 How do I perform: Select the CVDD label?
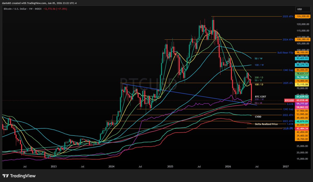[258, 117]
